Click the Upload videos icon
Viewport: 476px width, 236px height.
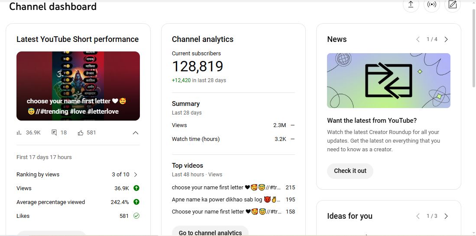pyautogui.click(x=411, y=5)
